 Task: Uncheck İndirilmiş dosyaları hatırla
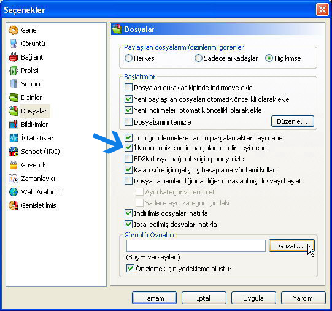pyautogui.click(x=128, y=213)
